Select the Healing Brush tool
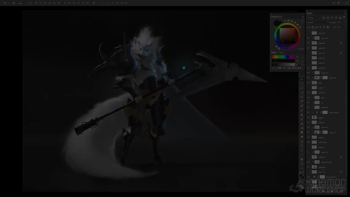Image resolution: width=350 pixels, height=197 pixels. pos(302,106)
